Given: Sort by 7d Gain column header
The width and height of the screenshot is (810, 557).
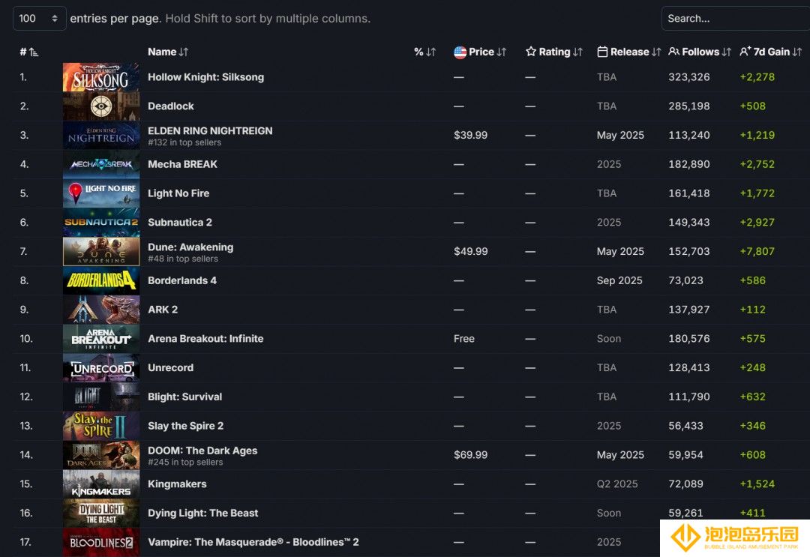Looking at the screenshot, I should tap(770, 52).
